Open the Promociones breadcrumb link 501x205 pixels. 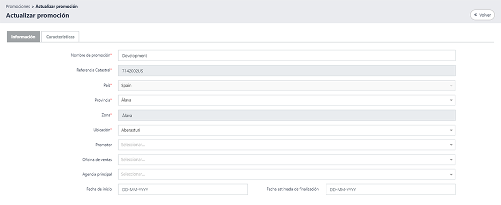[x=18, y=6]
